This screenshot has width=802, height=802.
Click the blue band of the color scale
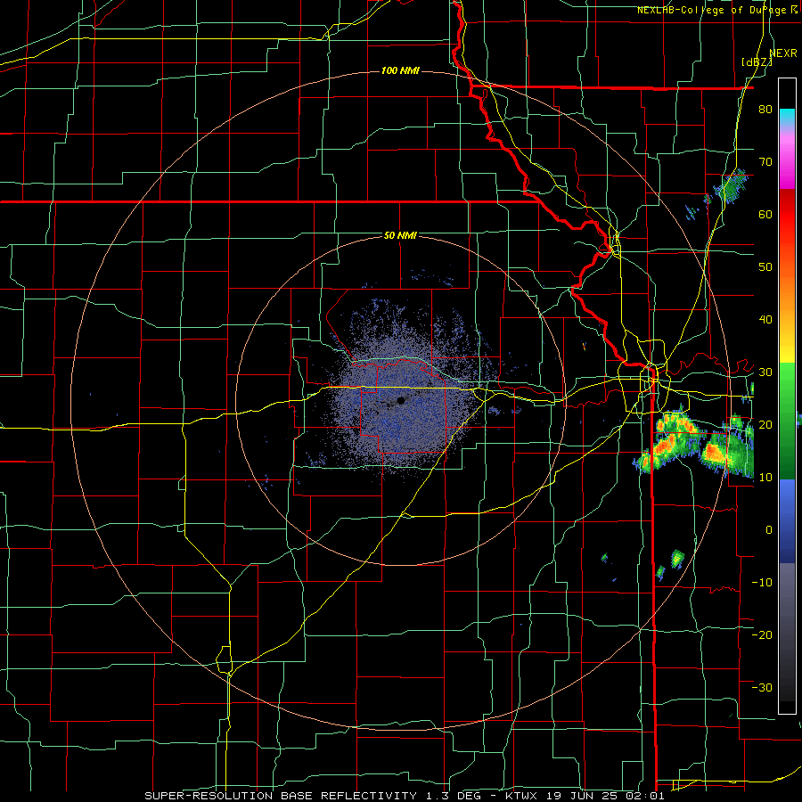787,520
